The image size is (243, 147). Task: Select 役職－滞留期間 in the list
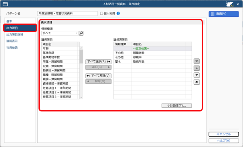point(61,66)
